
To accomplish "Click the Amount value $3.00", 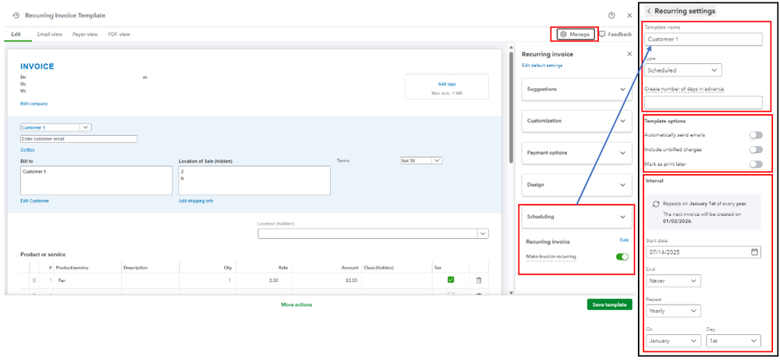I will pos(351,280).
